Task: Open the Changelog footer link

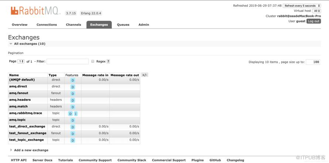Action: [235, 160]
